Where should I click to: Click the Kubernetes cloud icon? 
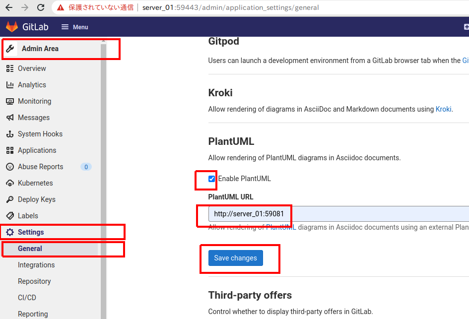pyautogui.click(x=10, y=183)
